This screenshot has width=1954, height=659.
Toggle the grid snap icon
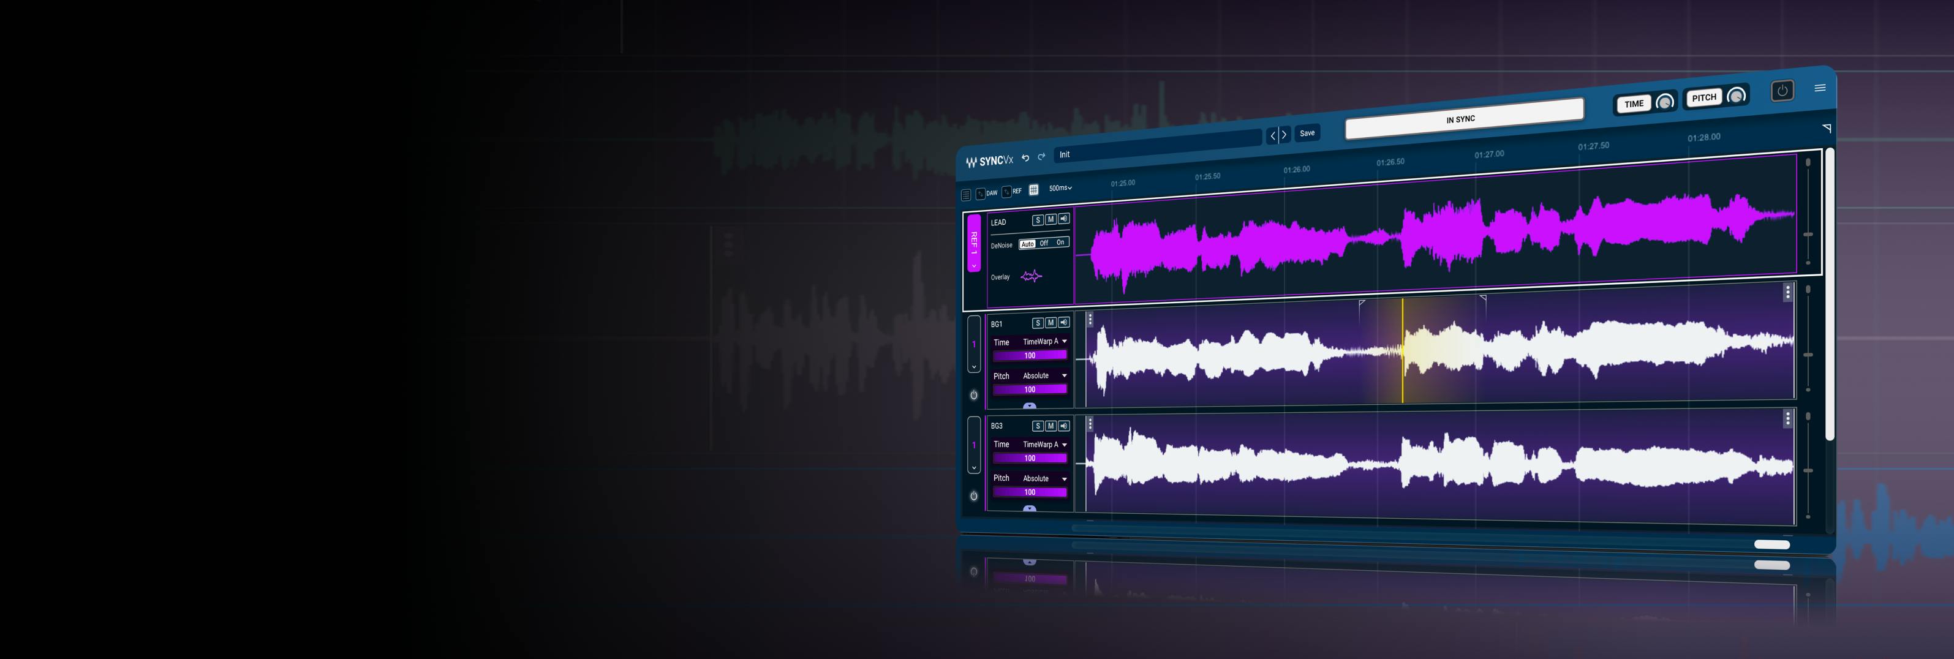pos(1033,190)
